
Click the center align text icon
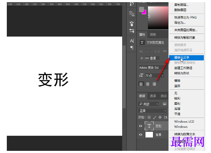148,84
